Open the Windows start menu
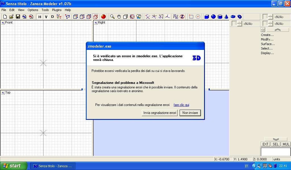291x170 pixels. click(14, 166)
